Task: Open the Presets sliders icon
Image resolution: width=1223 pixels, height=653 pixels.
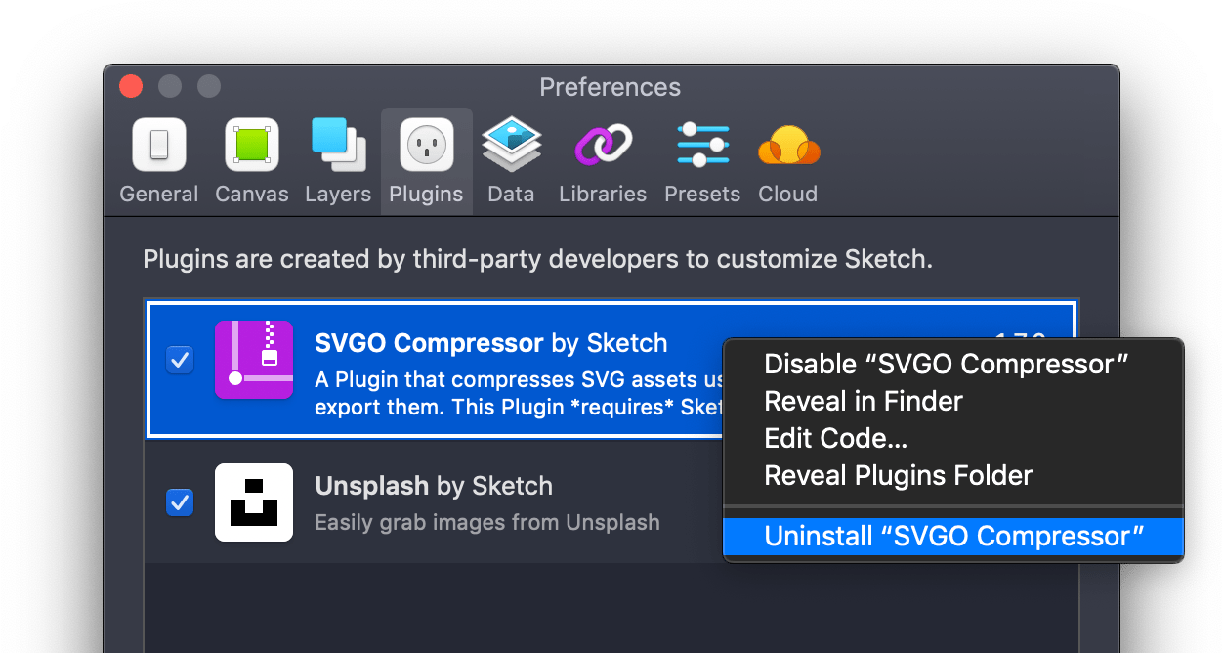Action: [x=701, y=145]
